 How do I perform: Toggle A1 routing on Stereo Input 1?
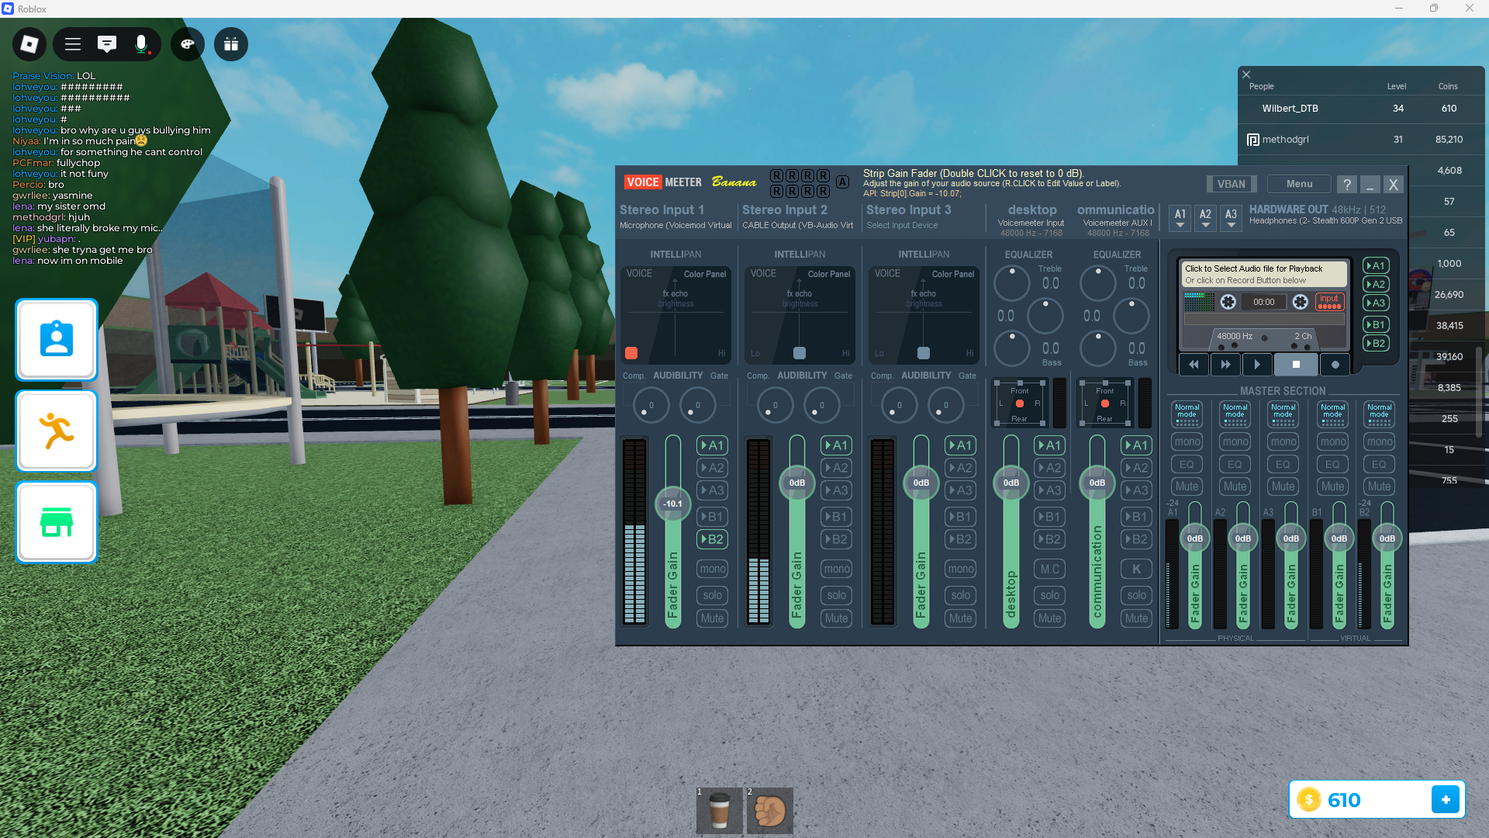[x=712, y=445]
